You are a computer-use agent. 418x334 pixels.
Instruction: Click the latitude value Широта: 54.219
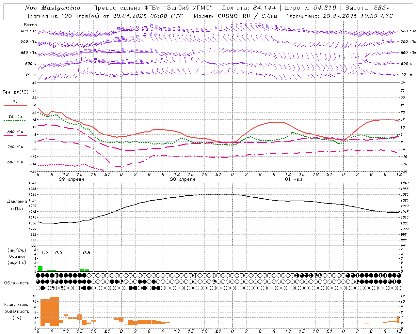[310, 8]
